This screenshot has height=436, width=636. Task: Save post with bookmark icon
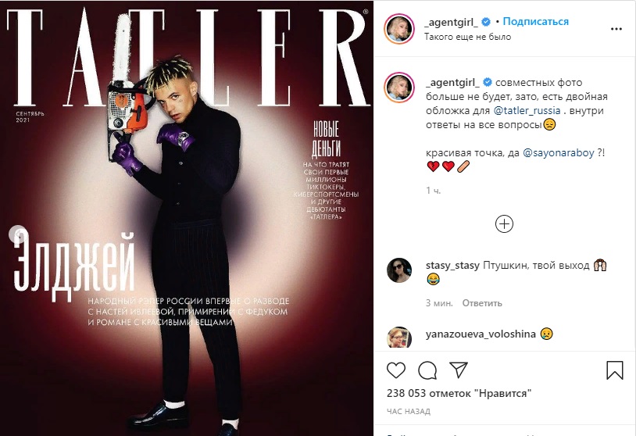tap(614, 370)
